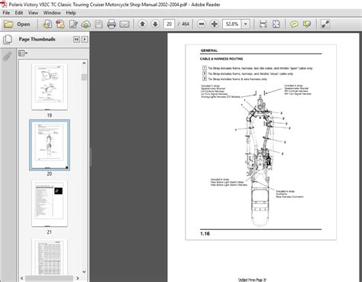Viewport: 362px width, 282px height.
Task: Go to previous page with up arrow
Action: 143,24
